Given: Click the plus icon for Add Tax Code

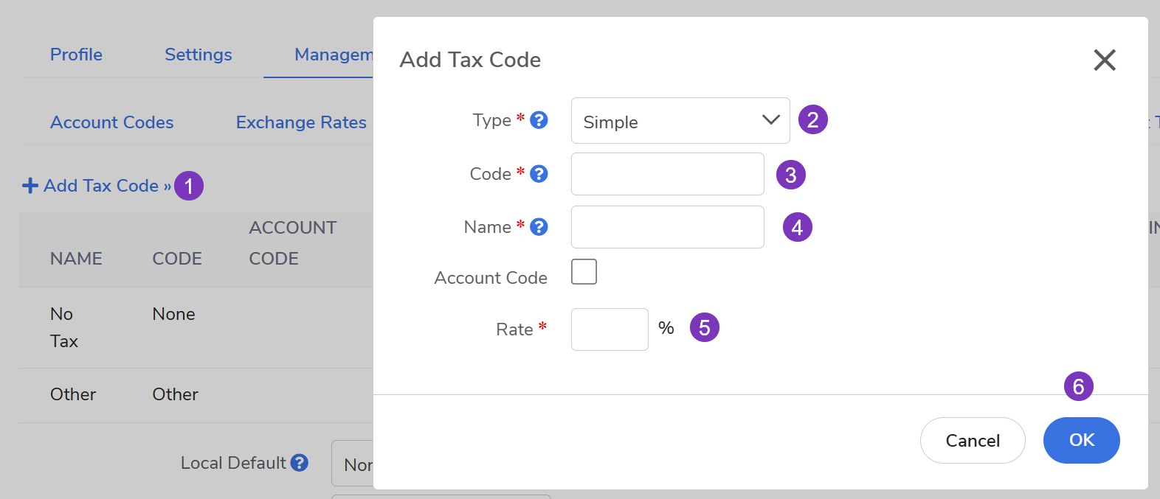Looking at the screenshot, I should tap(30, 186).
